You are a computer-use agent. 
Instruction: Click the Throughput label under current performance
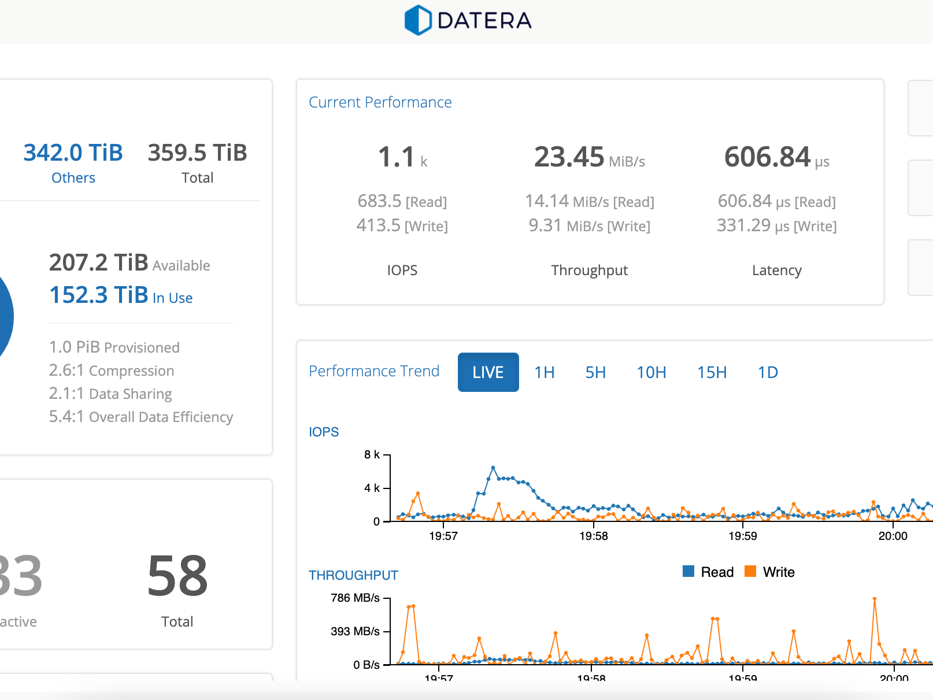[590, 271]
